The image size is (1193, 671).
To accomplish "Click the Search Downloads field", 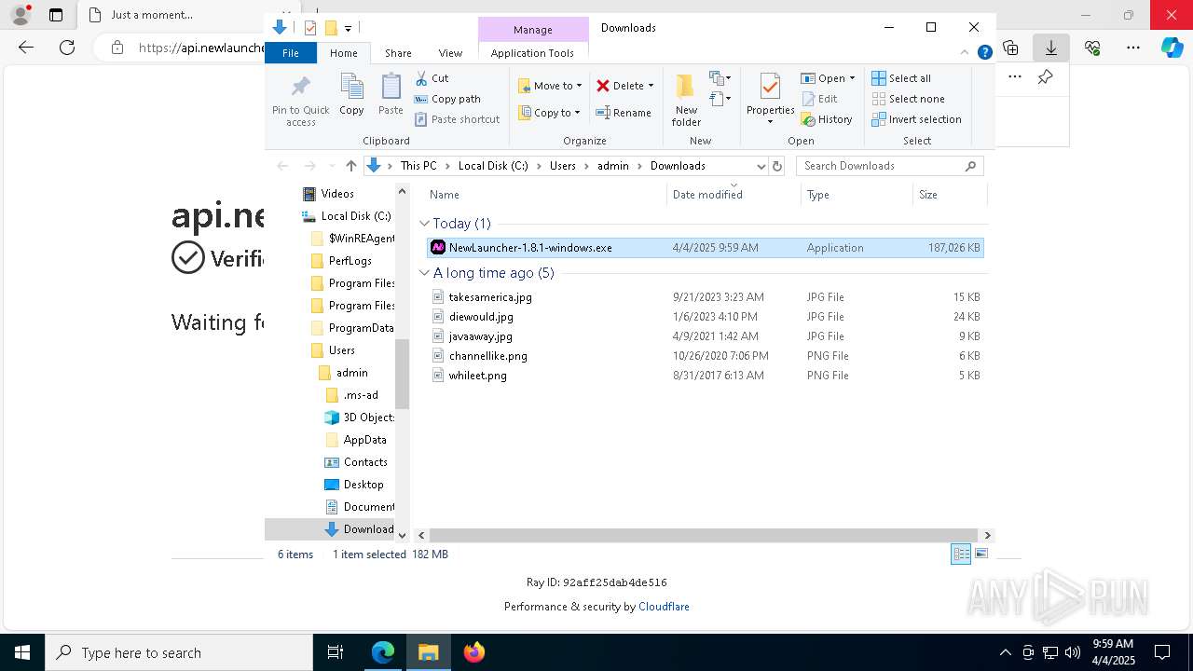I will click(x=890, y=166).
